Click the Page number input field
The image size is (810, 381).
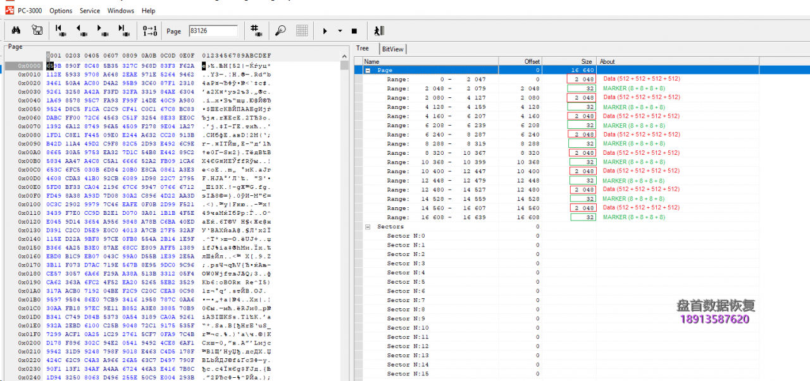coord(213,30)
